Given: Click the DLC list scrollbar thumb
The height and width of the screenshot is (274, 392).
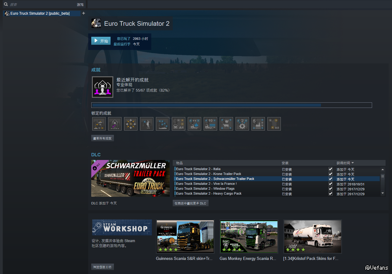Looking at the screenshot, I should click(x=383, y=176).
